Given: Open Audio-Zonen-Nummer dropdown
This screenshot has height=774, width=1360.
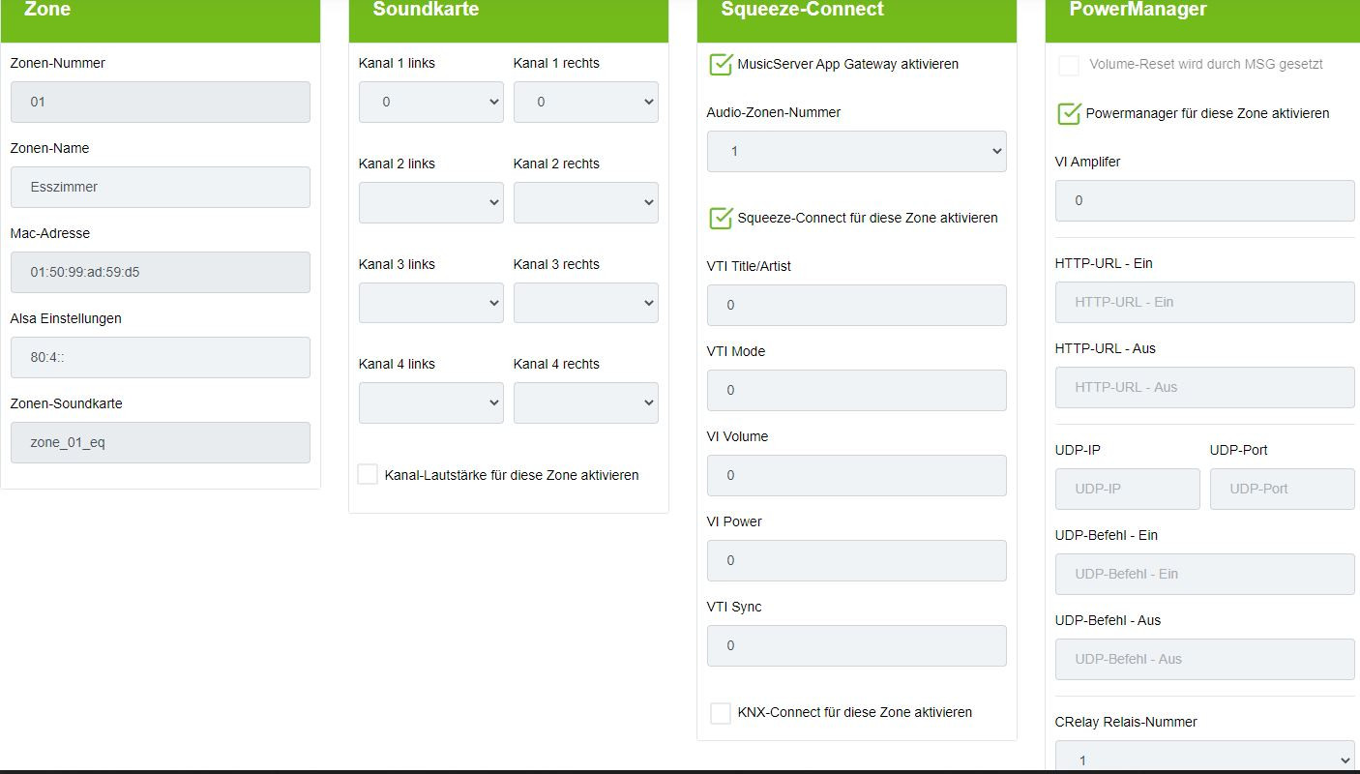Looking at the screenshot, I should pos(856,151).
